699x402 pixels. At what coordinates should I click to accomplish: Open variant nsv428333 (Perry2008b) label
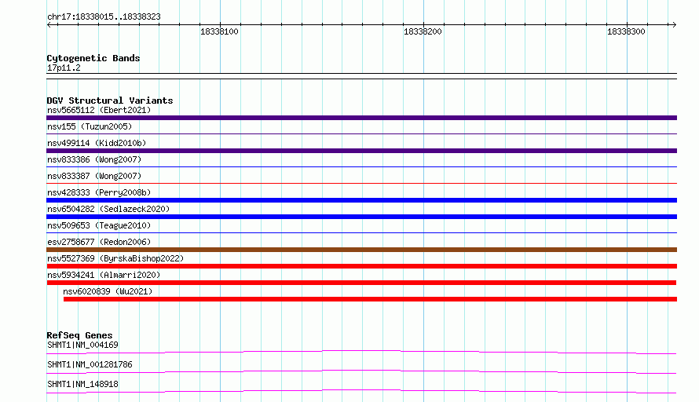[99, 192]
